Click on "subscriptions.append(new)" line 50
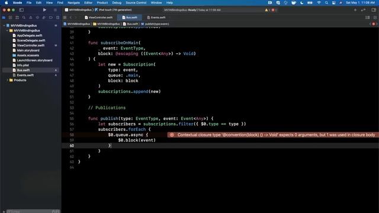 tap(129, 92)
